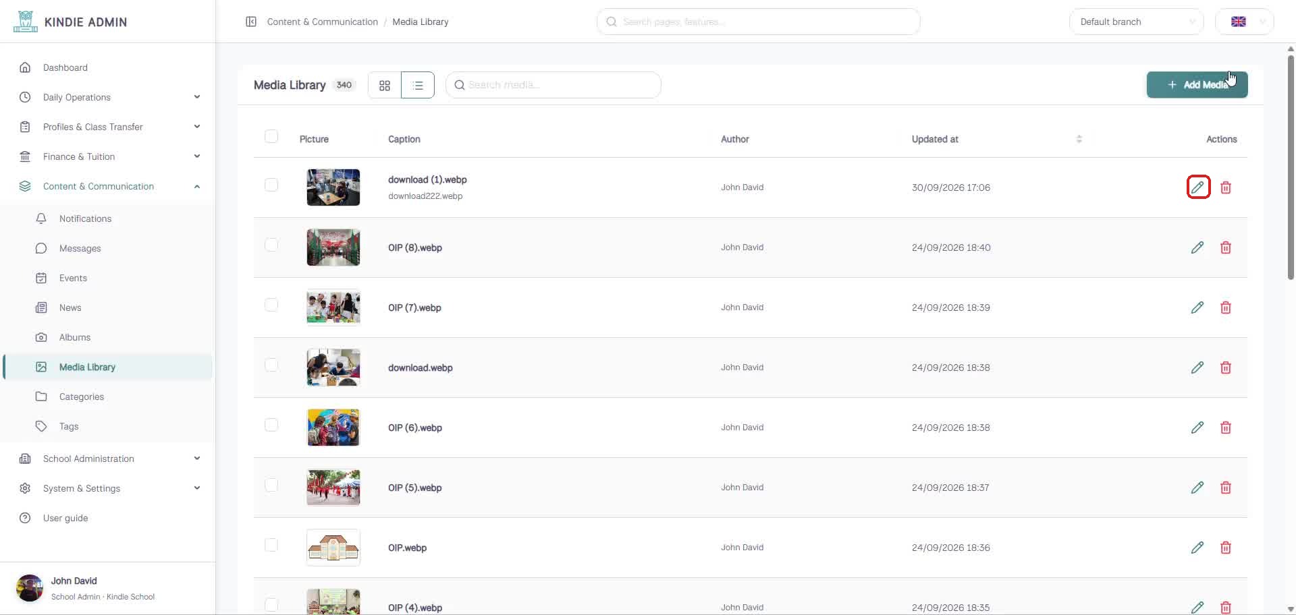The image size is (1296, 615).
Task: Go to Messages page
Action: (108, 248)
